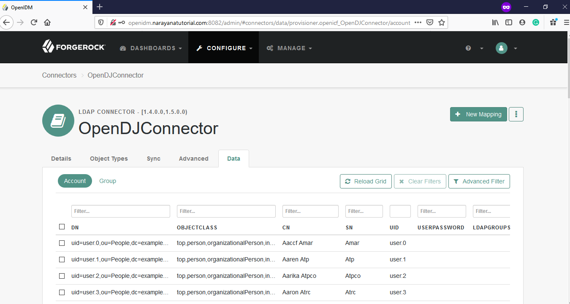
Task: Expand the Dashboards dropdown menu
Action: point(151,48)
